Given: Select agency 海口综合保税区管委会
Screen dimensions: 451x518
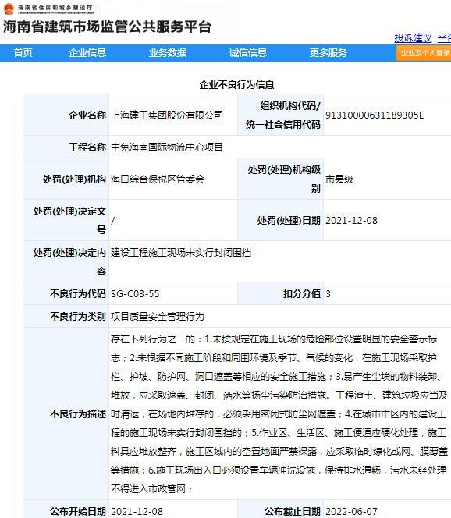Looking at the screenshot, I should 158,179.
